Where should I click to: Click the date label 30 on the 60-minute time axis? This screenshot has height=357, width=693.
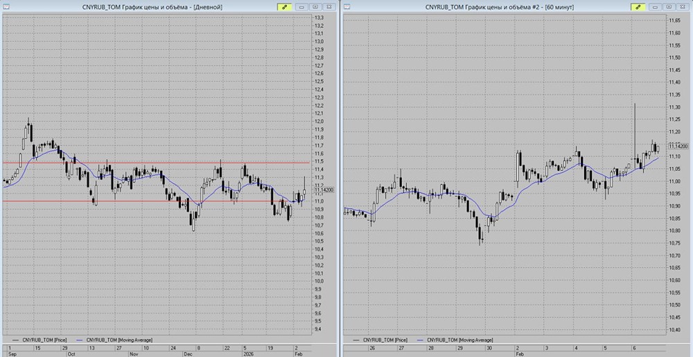coord(488,348)
